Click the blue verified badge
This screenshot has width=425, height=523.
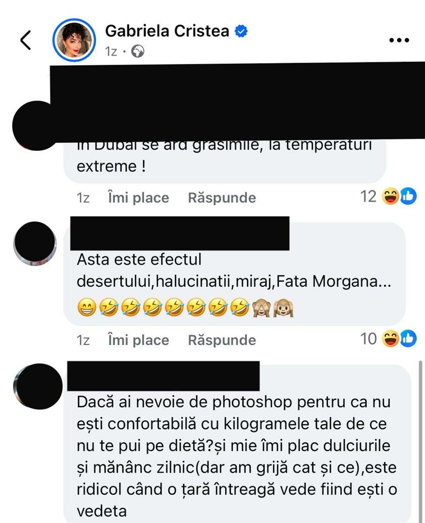(241, 31)
